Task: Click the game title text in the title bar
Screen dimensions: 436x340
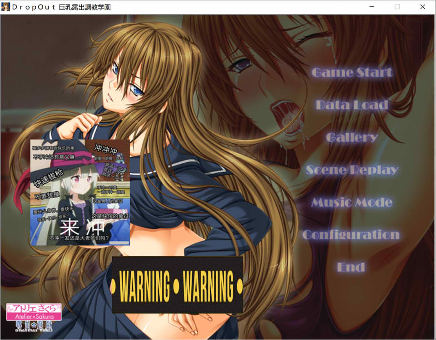Action: pos(61,7)
